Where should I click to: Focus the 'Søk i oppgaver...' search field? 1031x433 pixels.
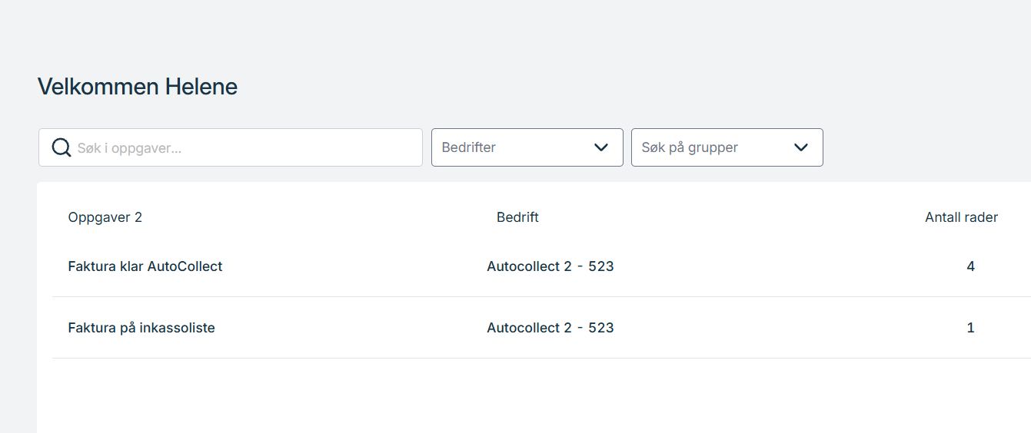231,147
